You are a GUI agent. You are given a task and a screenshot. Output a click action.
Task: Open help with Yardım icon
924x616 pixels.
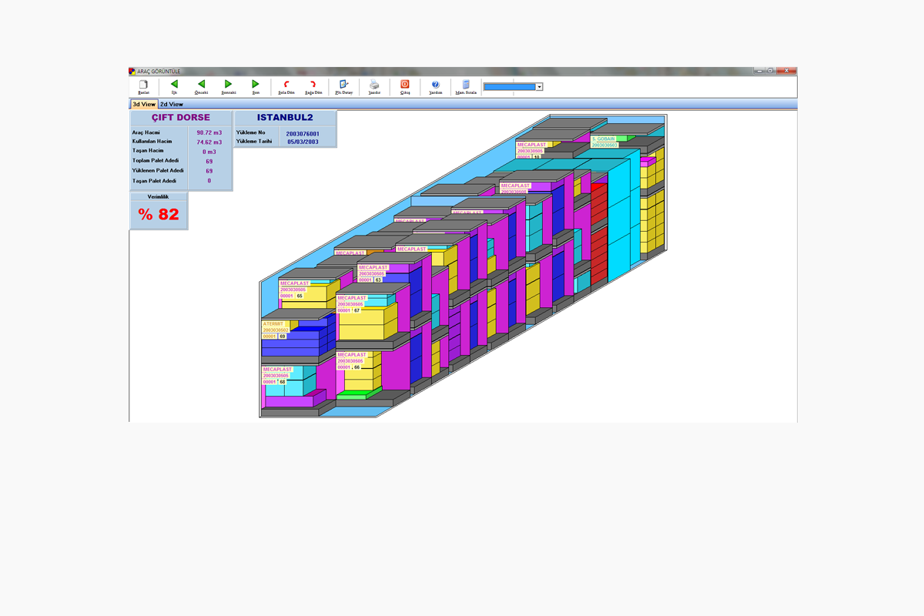[x=435, y=85]
